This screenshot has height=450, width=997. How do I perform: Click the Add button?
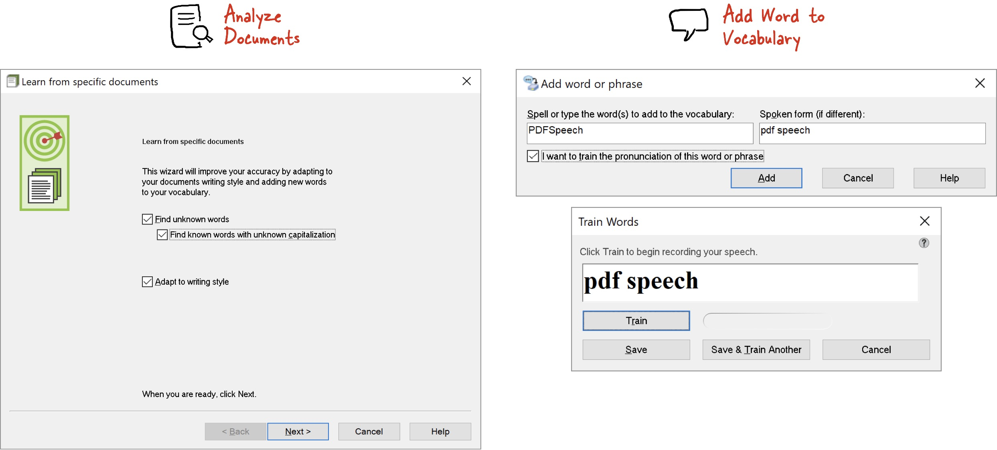(766, 178)
